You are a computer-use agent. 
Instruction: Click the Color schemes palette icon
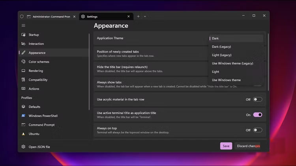coord(24,62)
